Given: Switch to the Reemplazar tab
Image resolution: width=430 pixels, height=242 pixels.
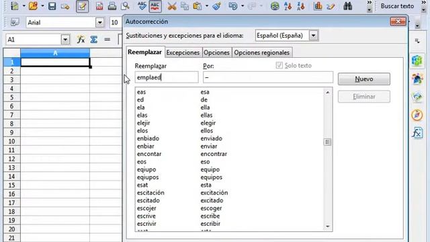Looking at the screenshot, I should tap(144, 52).
